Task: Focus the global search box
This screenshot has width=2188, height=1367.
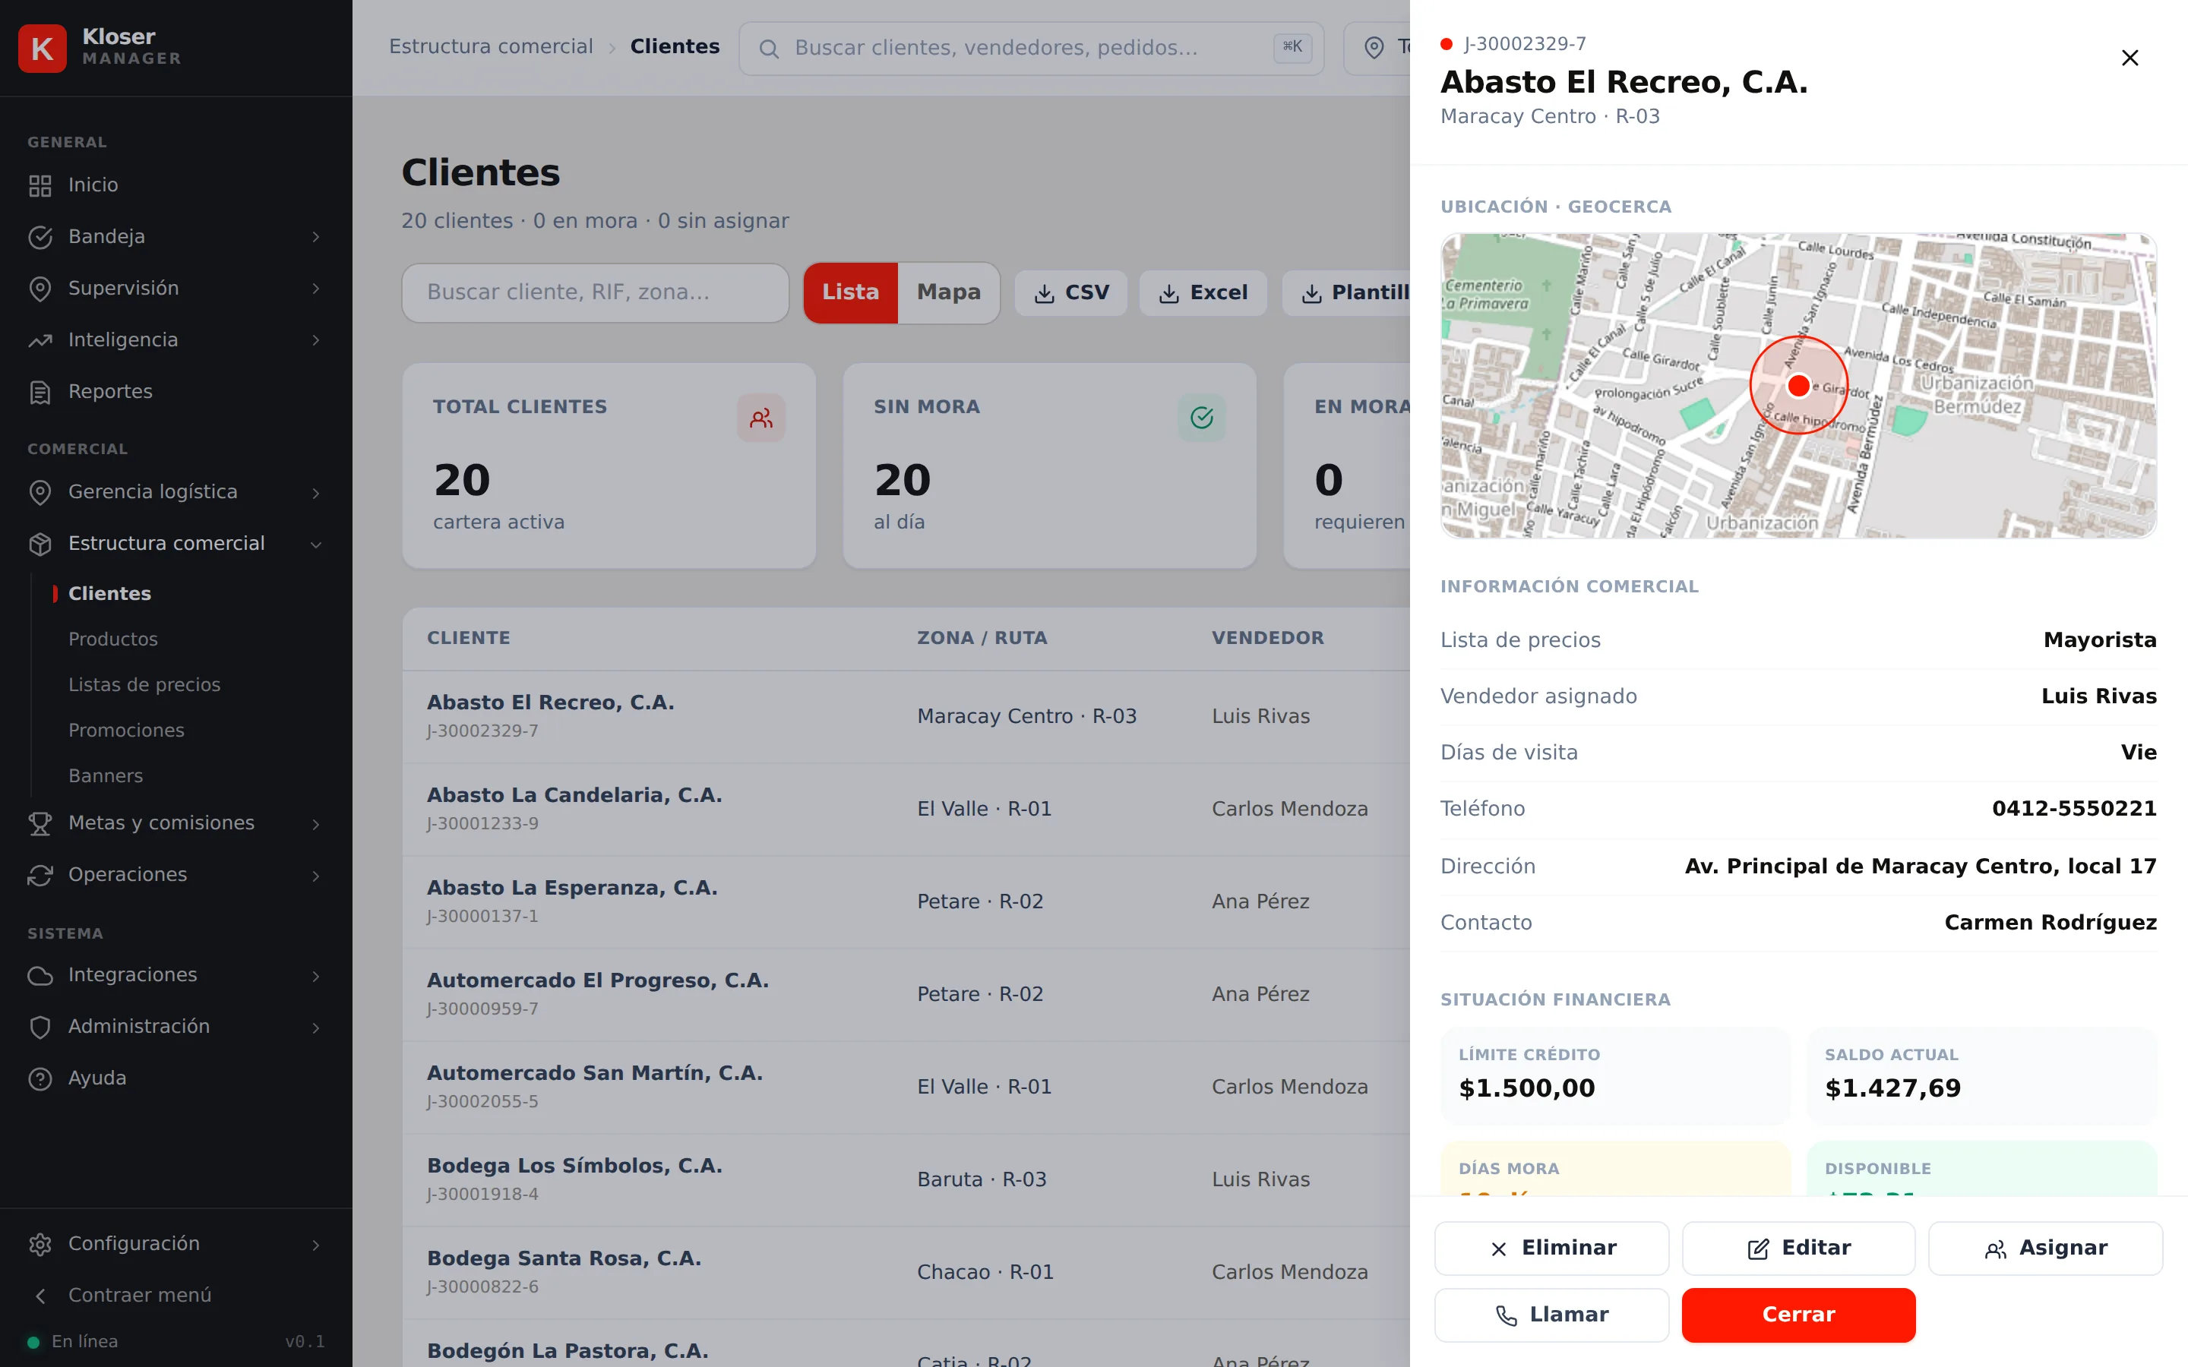Action: pos(1031,48)
